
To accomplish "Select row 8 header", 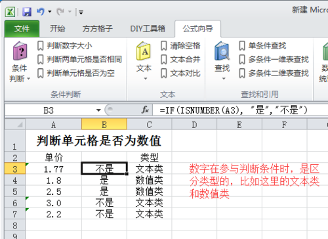I will pyautogui.click(x=15, y=225).
